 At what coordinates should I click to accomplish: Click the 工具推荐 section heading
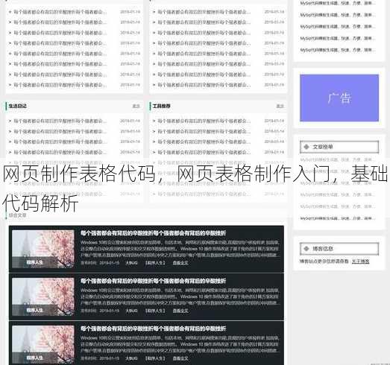point(161,106)
